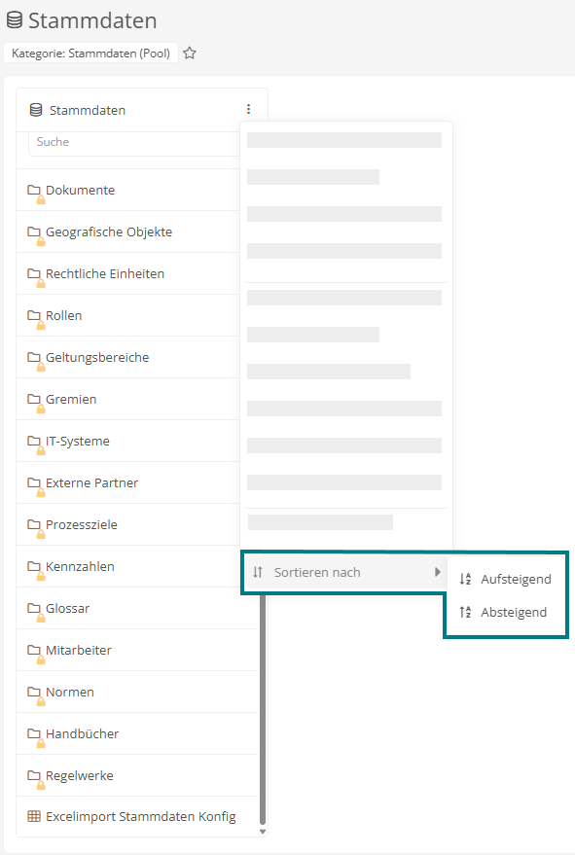This screenshot has height=855, width=575.
Task: Expand the Sortieren nach submenu arrow
Action: (x=437, y=572)
